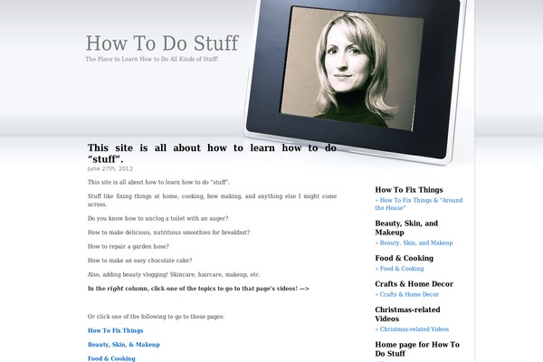Click the line about adding beauty vlogging
Viewport: 543px width, 362px height.
coord(174,275)
